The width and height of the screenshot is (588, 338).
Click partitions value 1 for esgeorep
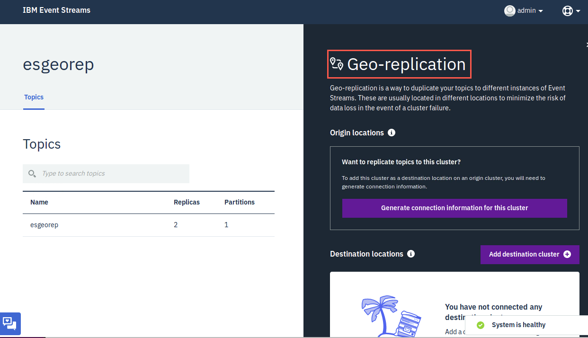pyautogui.click(x=226, y=225)
